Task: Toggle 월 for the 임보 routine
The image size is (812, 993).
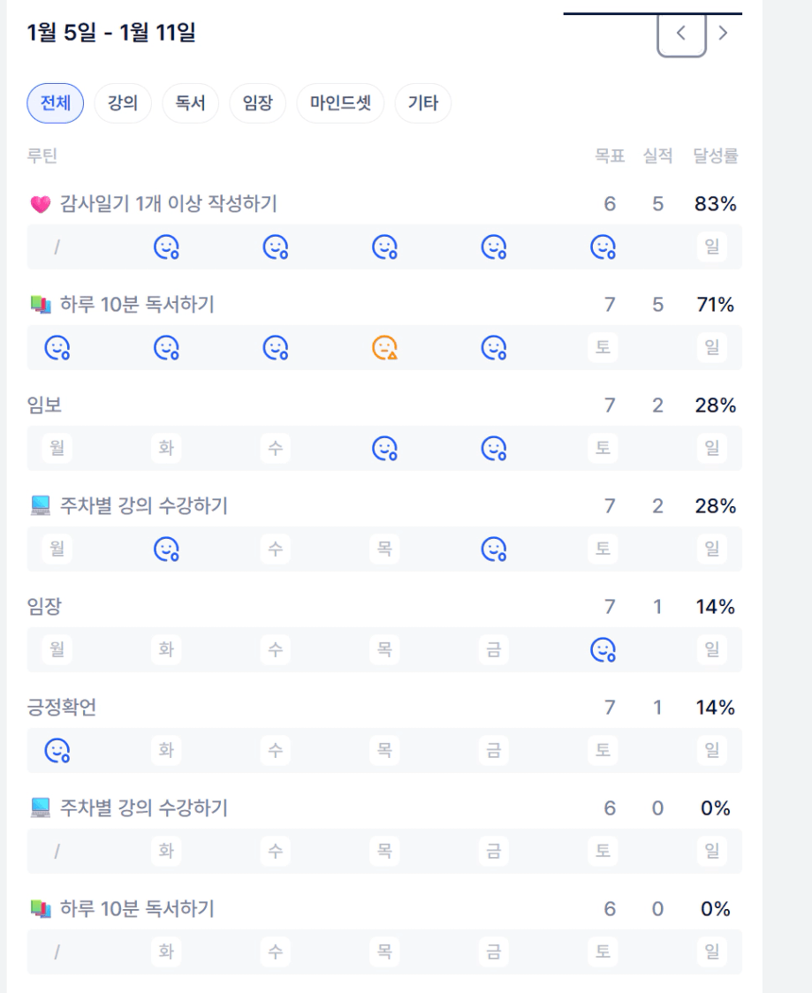Action: (x=57, y=449)
